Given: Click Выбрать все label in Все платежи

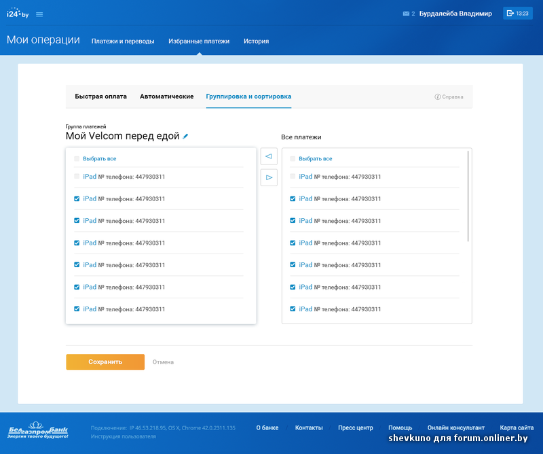Looking at the screenshot, I should point(316,158).
